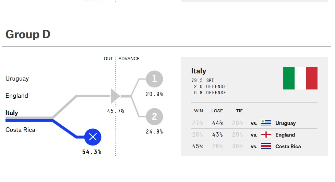The width and height of the screenshot is (335, 182).
Task: Click the England flag icon
Action: click(266, 135)
